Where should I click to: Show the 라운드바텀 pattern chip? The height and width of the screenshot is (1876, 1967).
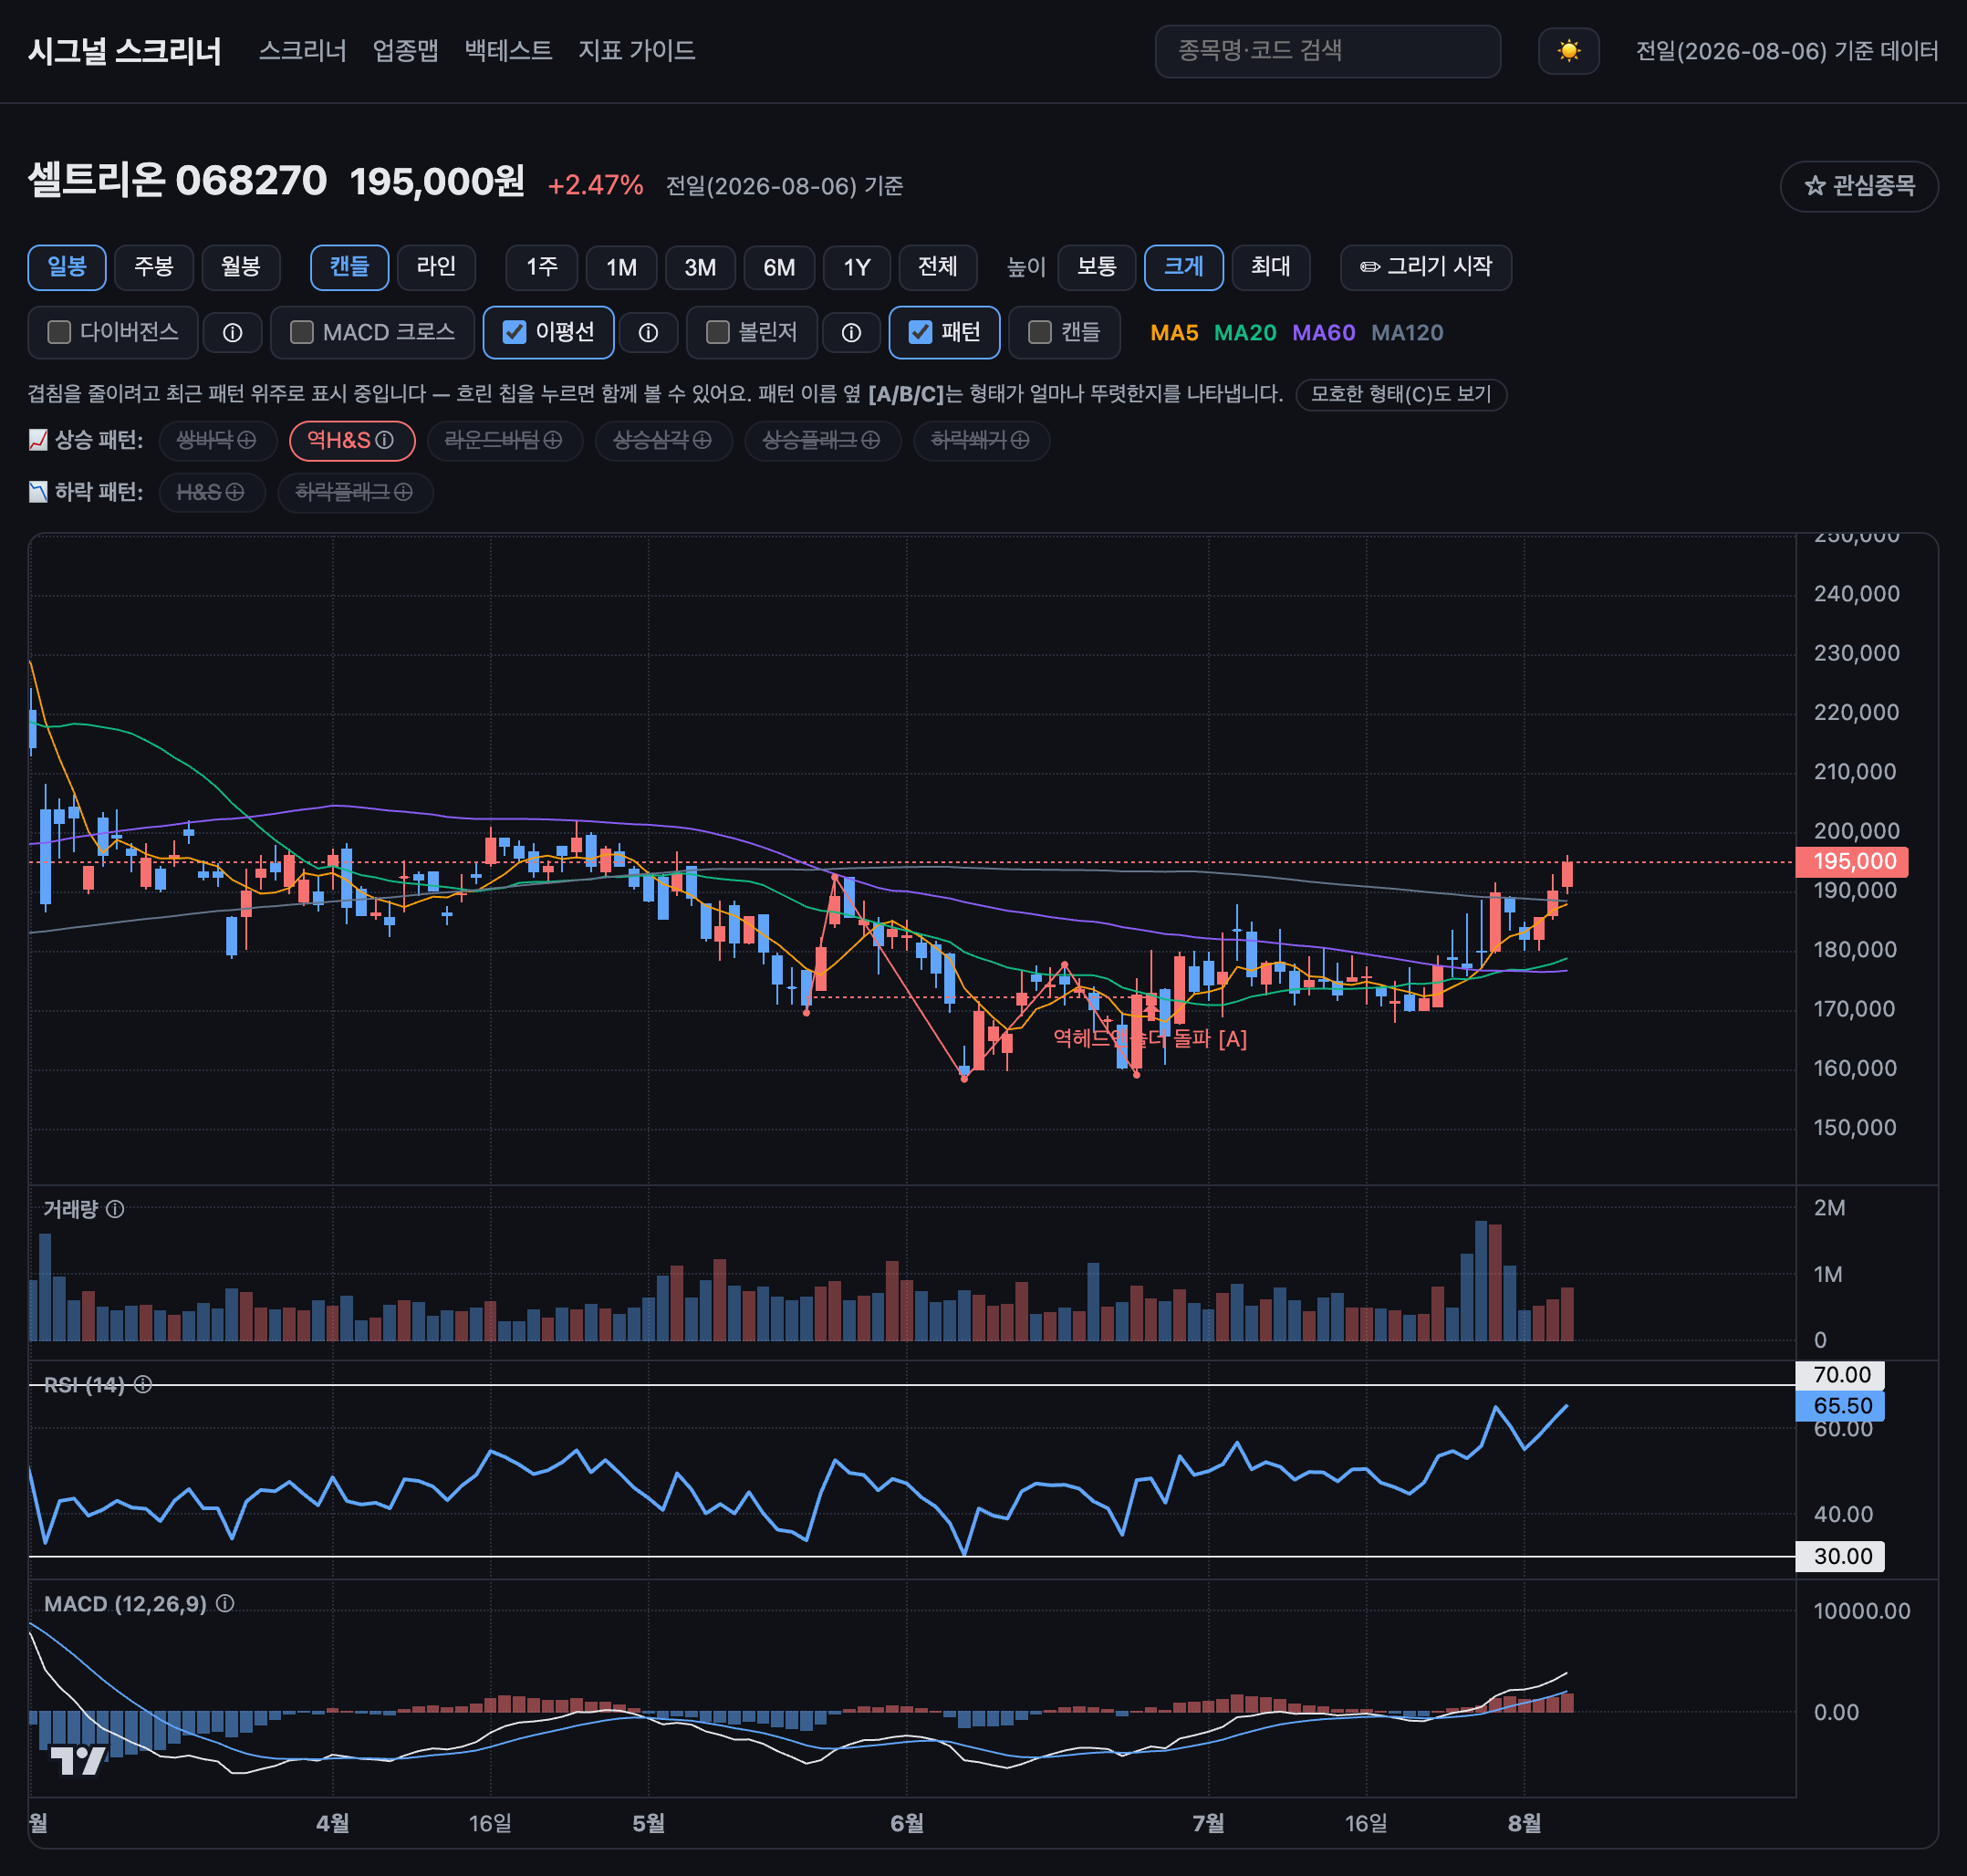coord(504,441)
